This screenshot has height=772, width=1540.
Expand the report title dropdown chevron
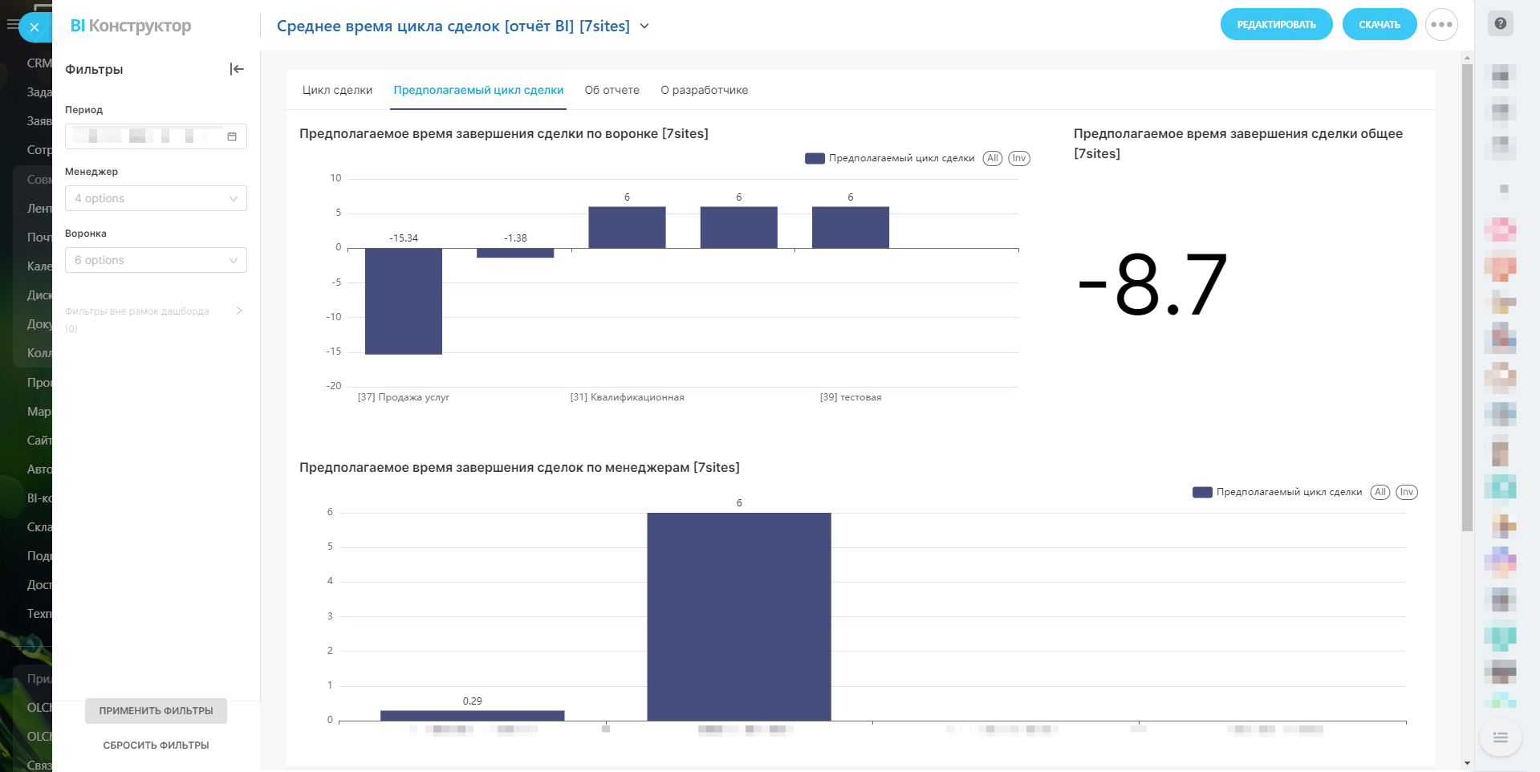644,26
